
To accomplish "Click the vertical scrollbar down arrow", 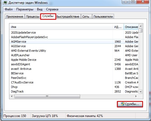I will (x=141, y=92).
